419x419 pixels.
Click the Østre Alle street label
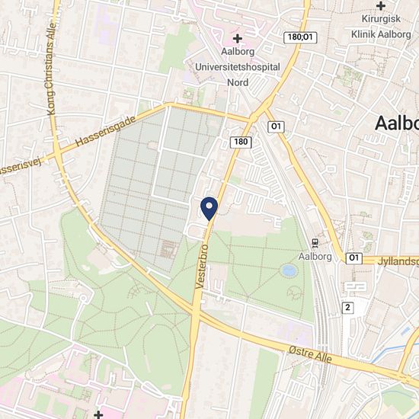tap(310, 354)
